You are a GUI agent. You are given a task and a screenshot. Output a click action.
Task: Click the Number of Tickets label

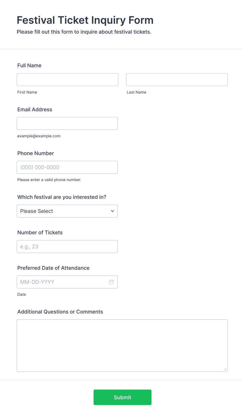pos(40,232)
